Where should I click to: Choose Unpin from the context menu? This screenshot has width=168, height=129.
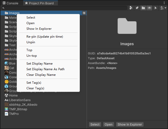[x=48, y=42]
